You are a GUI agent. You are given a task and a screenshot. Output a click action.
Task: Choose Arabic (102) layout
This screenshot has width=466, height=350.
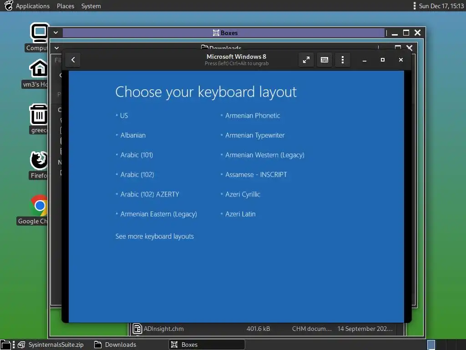pyautogui.click(x=137, y=175)
